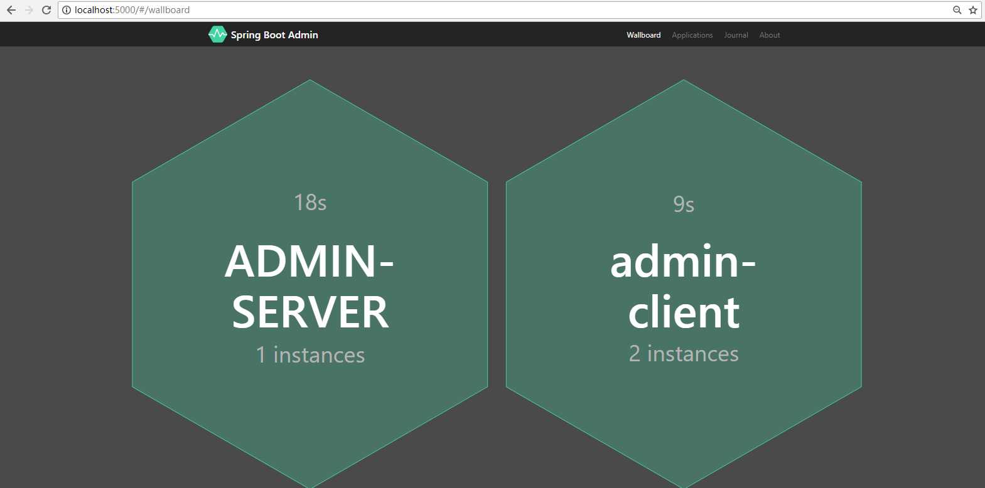Open the Wallboard tab
Screen dimensions: 985x488
(x=643, y=35)
